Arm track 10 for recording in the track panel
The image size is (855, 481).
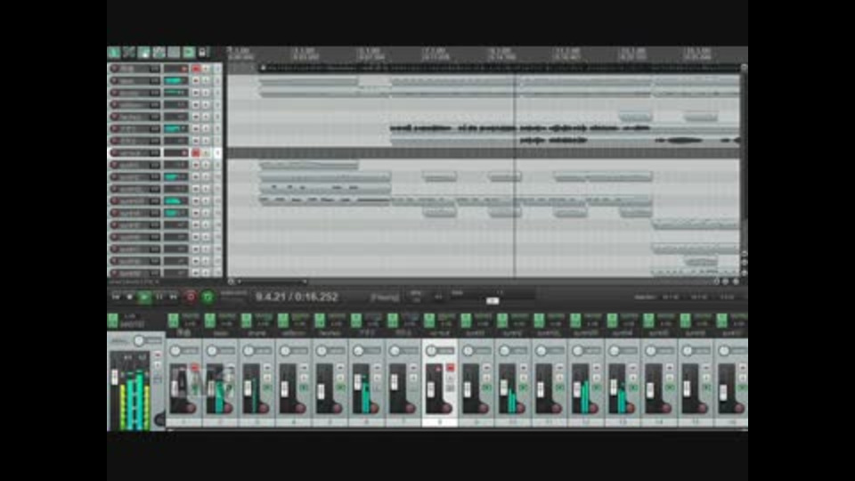coord(115,176)
